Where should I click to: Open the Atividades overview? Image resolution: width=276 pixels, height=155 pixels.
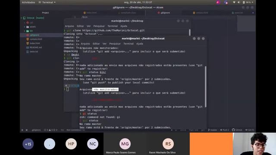pos(28,3)
